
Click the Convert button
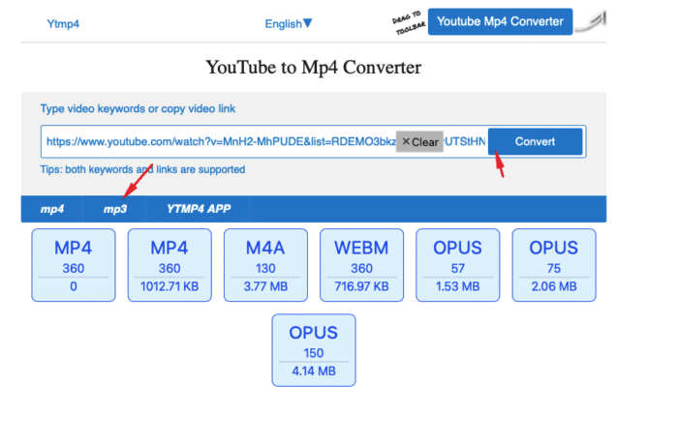tap(536, 141)
